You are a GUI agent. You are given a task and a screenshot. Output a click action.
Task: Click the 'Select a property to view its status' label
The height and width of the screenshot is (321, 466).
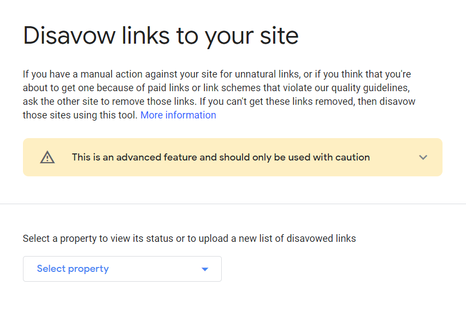(189, 239)
